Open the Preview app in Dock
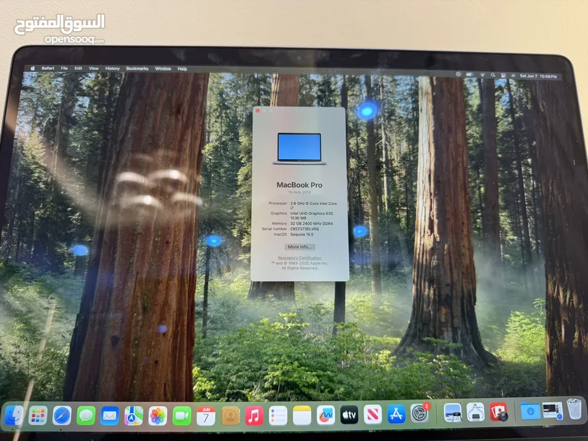This screenshot has height=441, width=588. (453, 412)
